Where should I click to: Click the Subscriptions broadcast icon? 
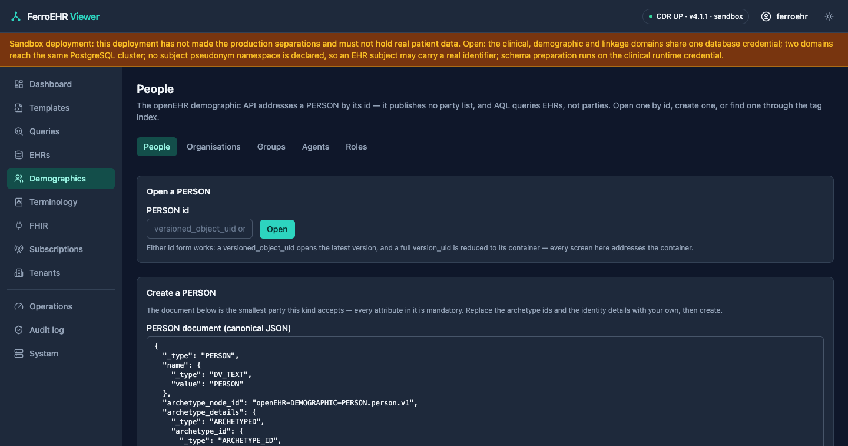tap(19, 249)
